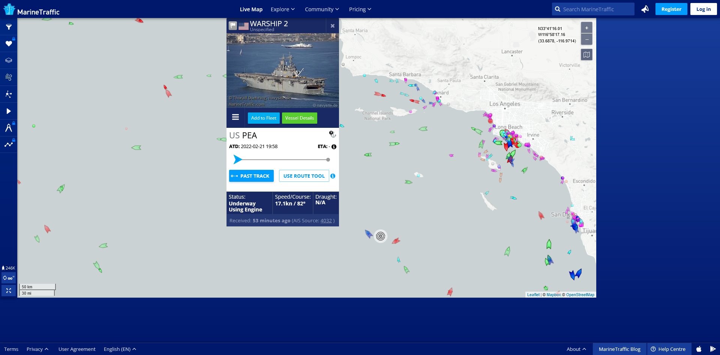Click the Google Play store icon

tap(713, 349)
